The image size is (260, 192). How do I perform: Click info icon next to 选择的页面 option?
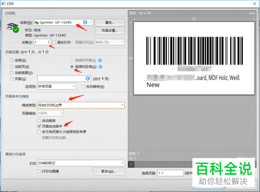click(x=100, y=61)
